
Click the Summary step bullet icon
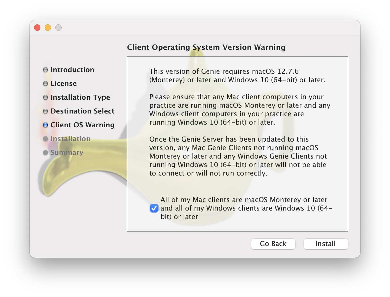pos(45,152)
